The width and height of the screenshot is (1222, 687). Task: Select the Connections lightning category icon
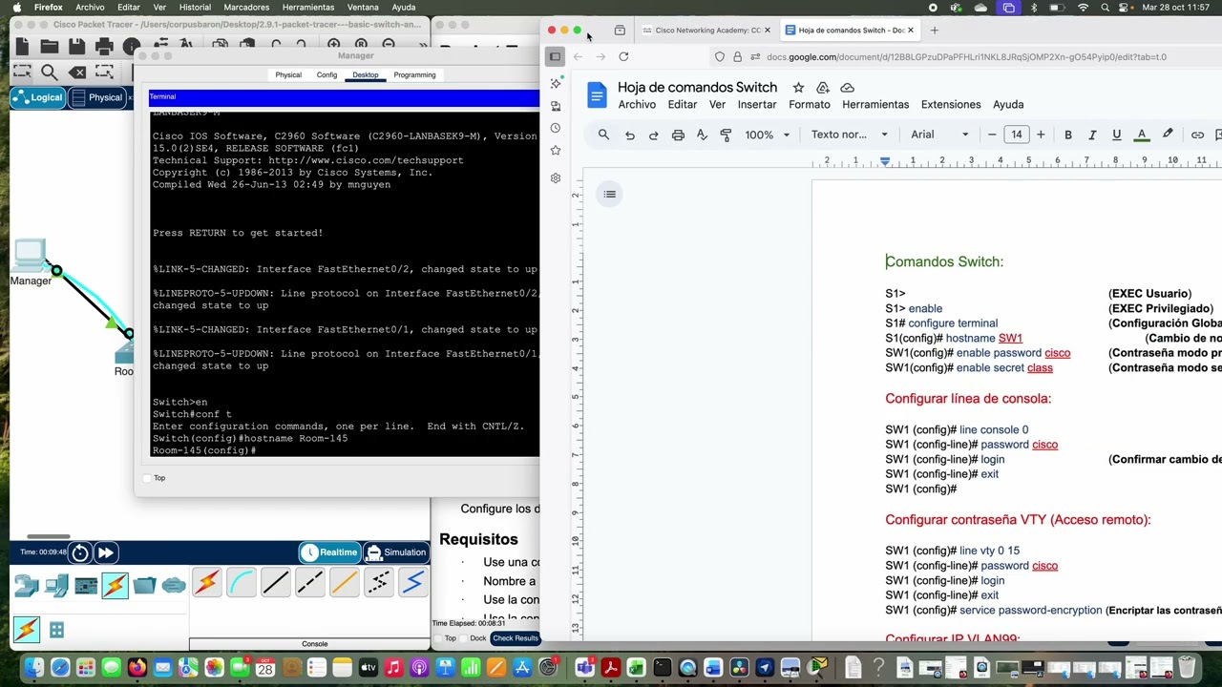coord(116,585)
